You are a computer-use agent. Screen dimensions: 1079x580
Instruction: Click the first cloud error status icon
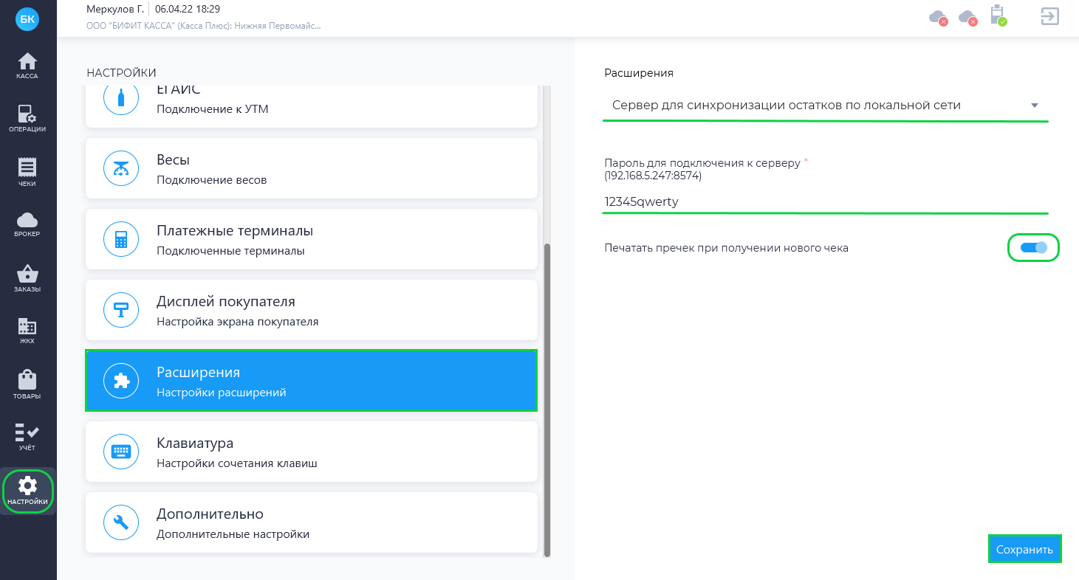tap(938, 17)
